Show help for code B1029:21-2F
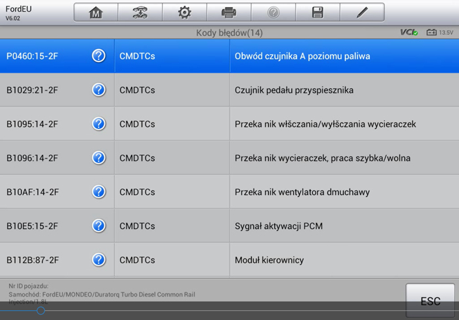This screenshot has height=320, width=459. click(x=99, y=90)
